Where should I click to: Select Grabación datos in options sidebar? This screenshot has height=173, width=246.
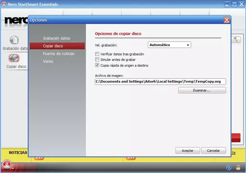pyautogui.click(x=56, y=38)
